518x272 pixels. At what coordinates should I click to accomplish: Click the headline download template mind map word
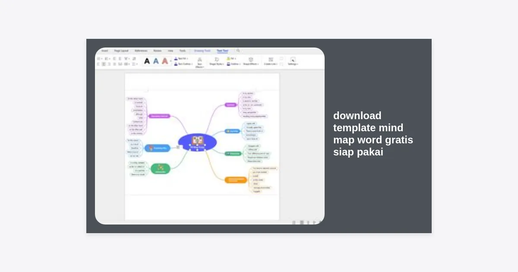point(373,134)
